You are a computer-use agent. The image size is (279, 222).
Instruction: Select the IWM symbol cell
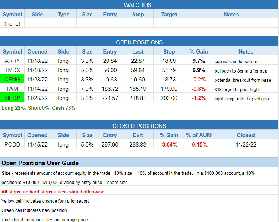(x=12, y=89)
